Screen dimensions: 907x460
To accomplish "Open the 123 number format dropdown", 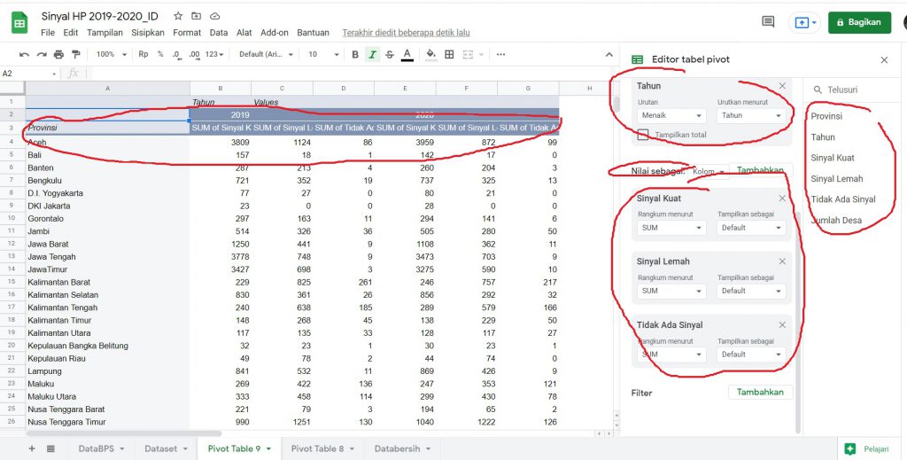I will (x=214, y=54).
